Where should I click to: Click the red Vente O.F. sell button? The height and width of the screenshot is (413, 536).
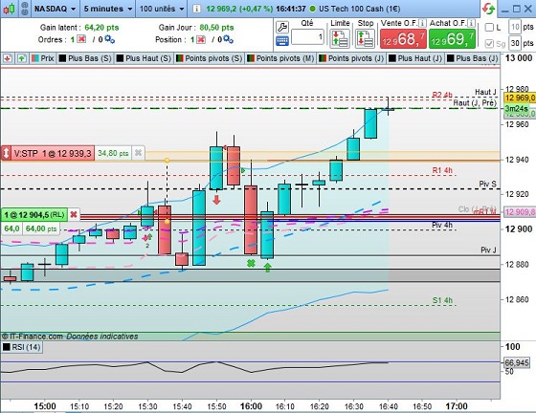coord(403,38)
